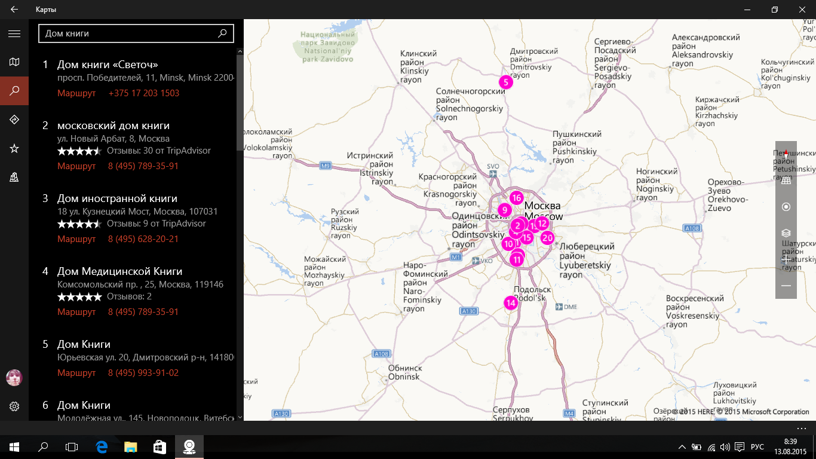
Task: Open Task View on the taskbar
Action: click(x=72, y=447)
